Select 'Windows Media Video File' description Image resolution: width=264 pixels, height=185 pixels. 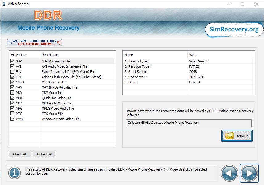pos(60,119)
